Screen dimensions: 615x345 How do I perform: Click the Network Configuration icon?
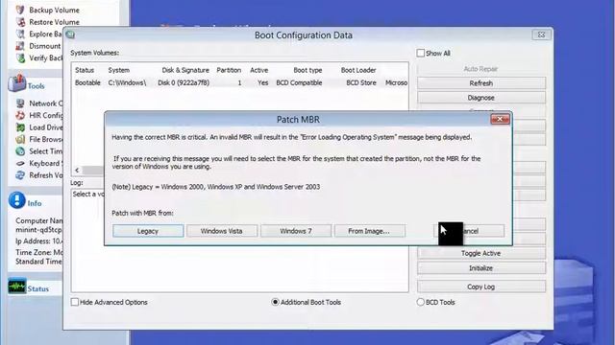pyautogui.click(x=20, y=103)
